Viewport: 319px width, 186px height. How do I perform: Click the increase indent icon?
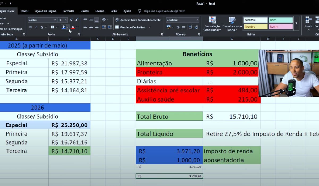[x=110, y=27]
